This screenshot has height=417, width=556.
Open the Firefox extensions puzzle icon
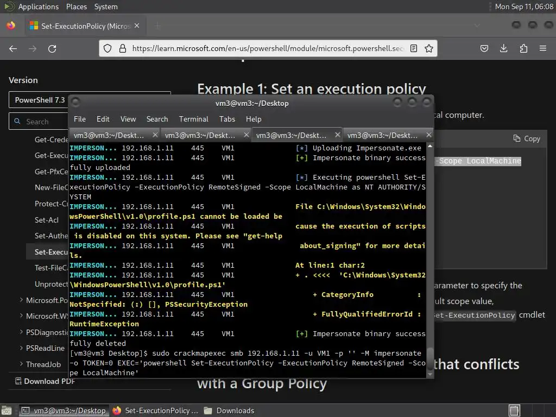click(x=523, y=48)
